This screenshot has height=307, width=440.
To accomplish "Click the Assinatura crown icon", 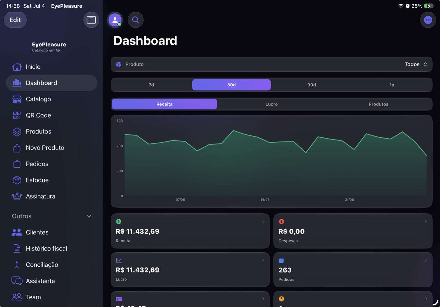I will (17, 196).
